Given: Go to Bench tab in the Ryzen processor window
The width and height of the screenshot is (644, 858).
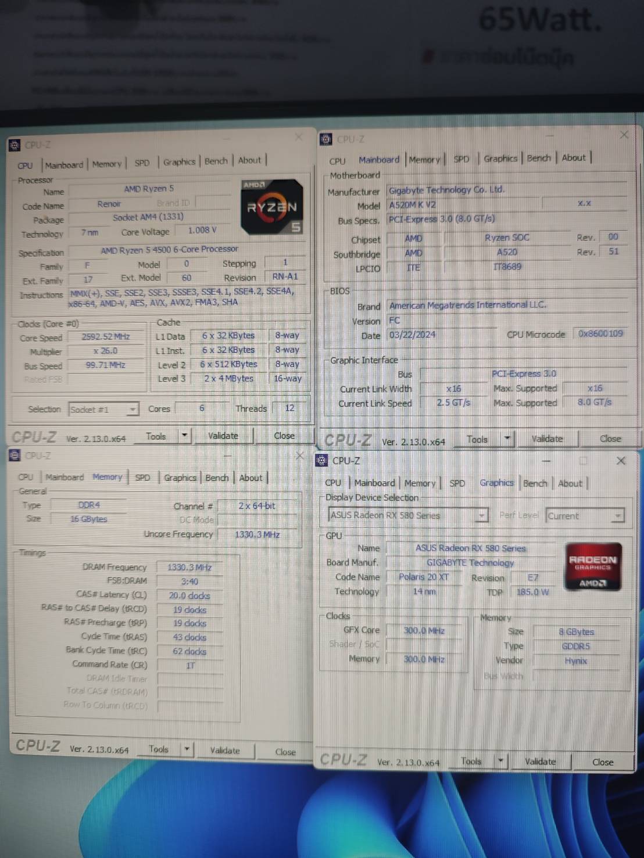Looking at the screenshot, I should 216,161.
